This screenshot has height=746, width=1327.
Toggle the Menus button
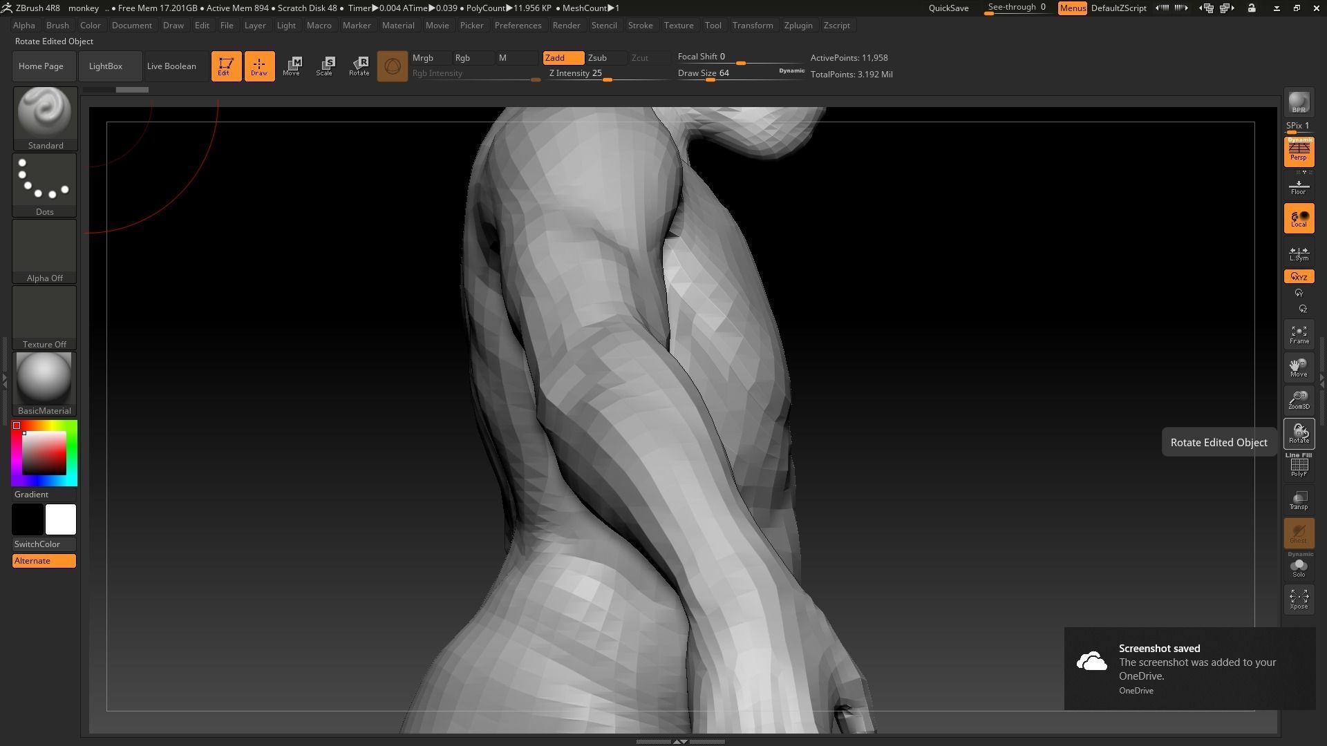[1073, 8]
